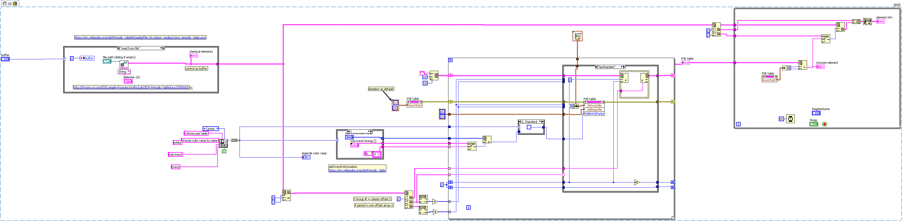This screenshot has height=221, width=902.
Task: Open the "read from file" case selector dropdown
Action: (x=161, y=48)
